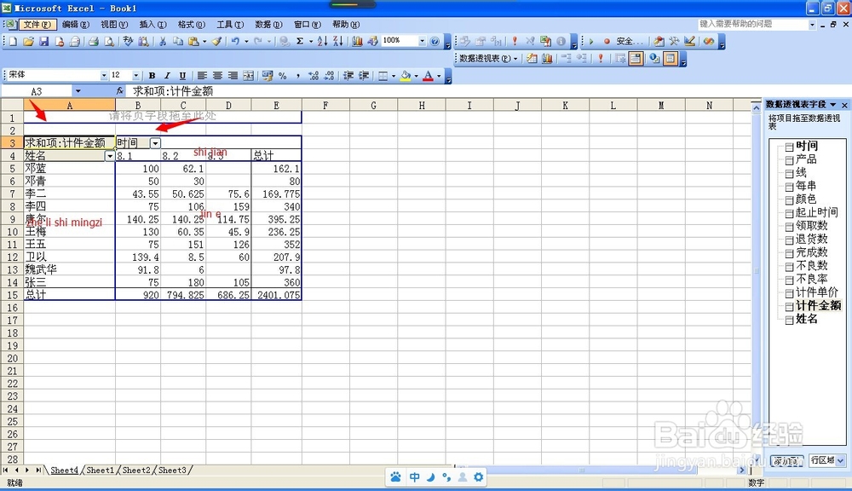Image resolution: width=852 pixels, height=491 pixels.
Task: Open Excel Help question mark icon
Action: [435, 41]
